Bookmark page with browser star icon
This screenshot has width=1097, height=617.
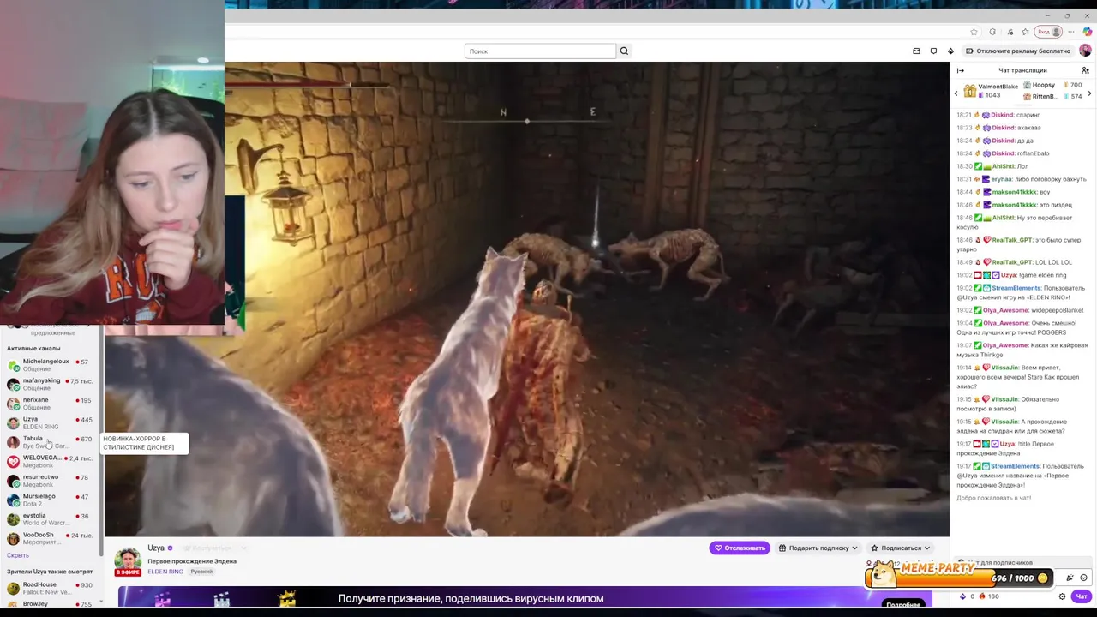(974, 32)
